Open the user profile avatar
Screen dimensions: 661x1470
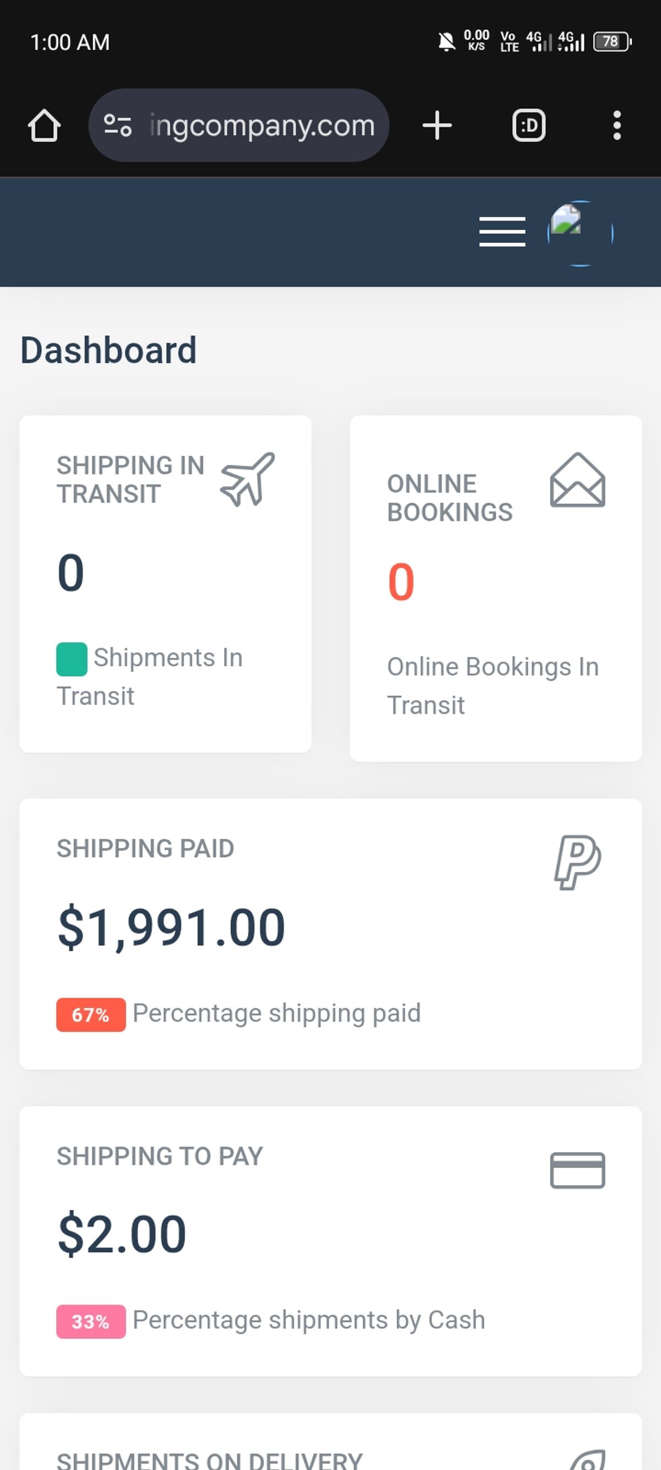[x=580, y=233]
